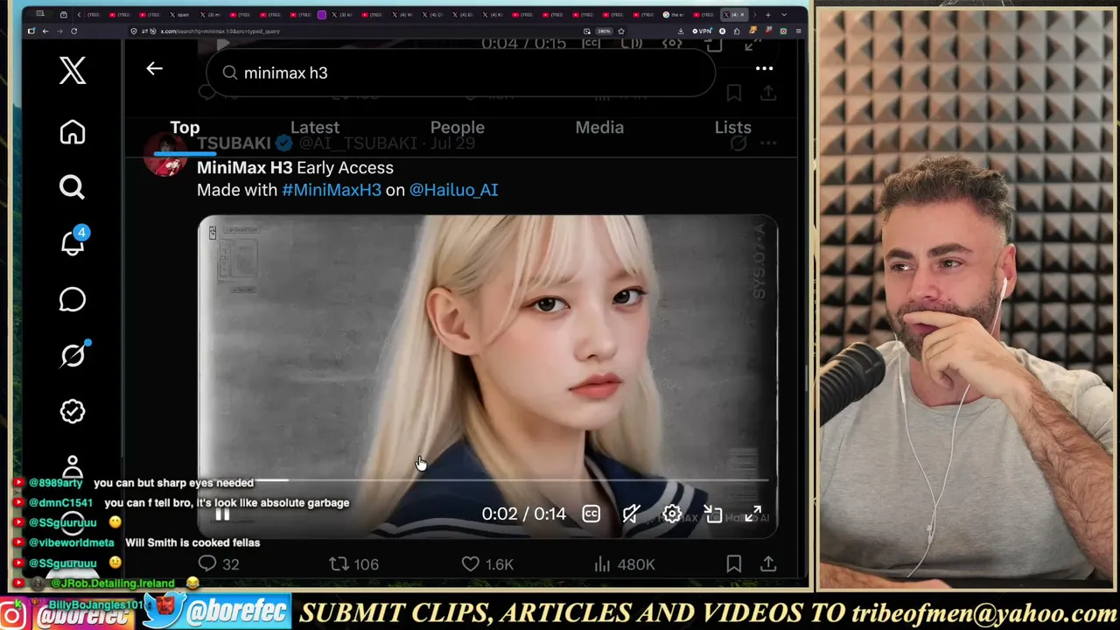The width and height of the screenshot is (1120, 630).
Task: Switch to the Latest tab
Action: click(x=315, y=128)
